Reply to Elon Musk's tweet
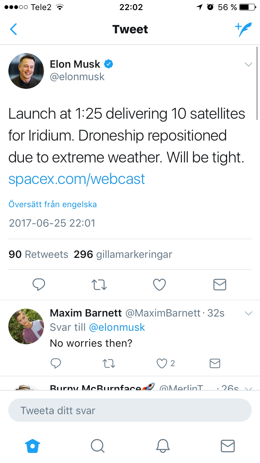This screenshot has width=260, height=463. pos(39,285)
